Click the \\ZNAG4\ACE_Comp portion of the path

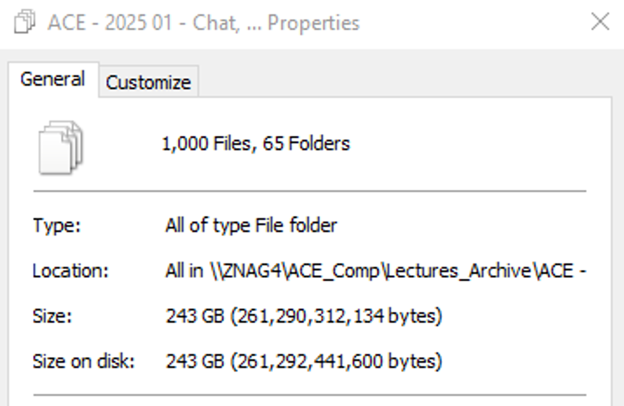click(295, 271)
